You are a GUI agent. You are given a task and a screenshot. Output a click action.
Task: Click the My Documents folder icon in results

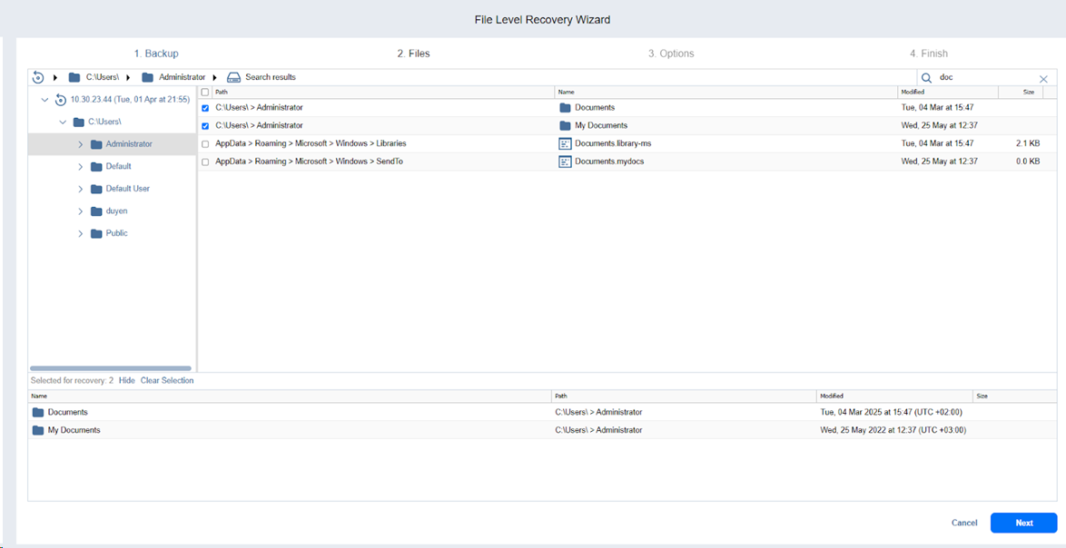[565, 126]
